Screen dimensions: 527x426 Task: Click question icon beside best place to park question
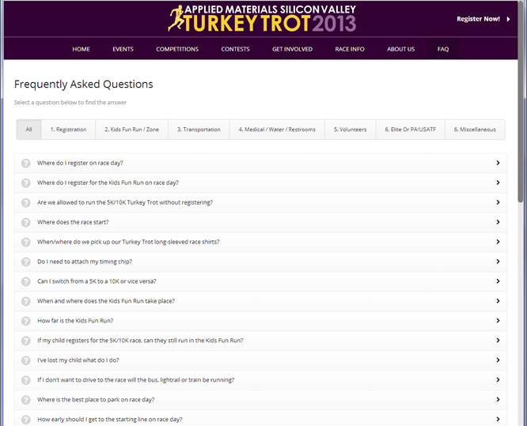click(x=25, y=400)
